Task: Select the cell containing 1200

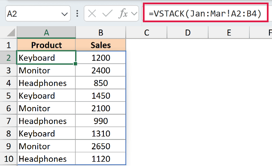Action: coord(101,58)
